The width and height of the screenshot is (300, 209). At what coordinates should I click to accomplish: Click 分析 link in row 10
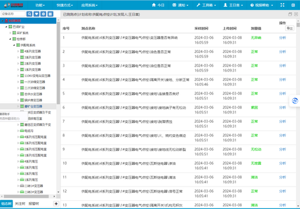click(x=283, y=163)
